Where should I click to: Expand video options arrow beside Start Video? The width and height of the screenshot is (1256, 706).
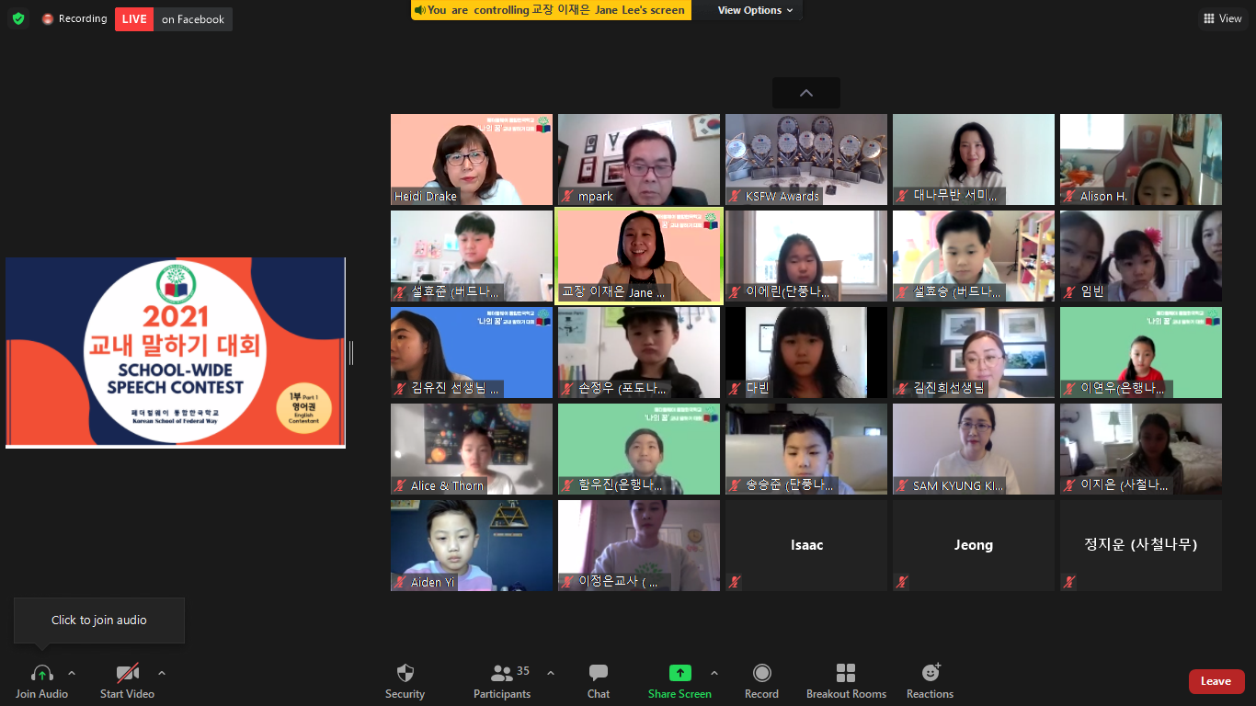162,673
